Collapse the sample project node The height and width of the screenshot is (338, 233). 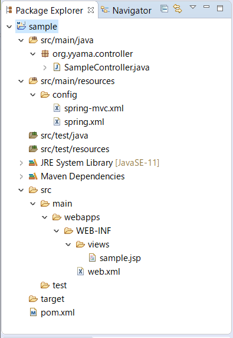(x=9, y=27)
